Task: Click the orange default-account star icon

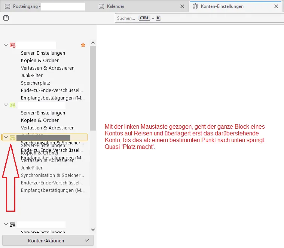Action: [83, 45]
